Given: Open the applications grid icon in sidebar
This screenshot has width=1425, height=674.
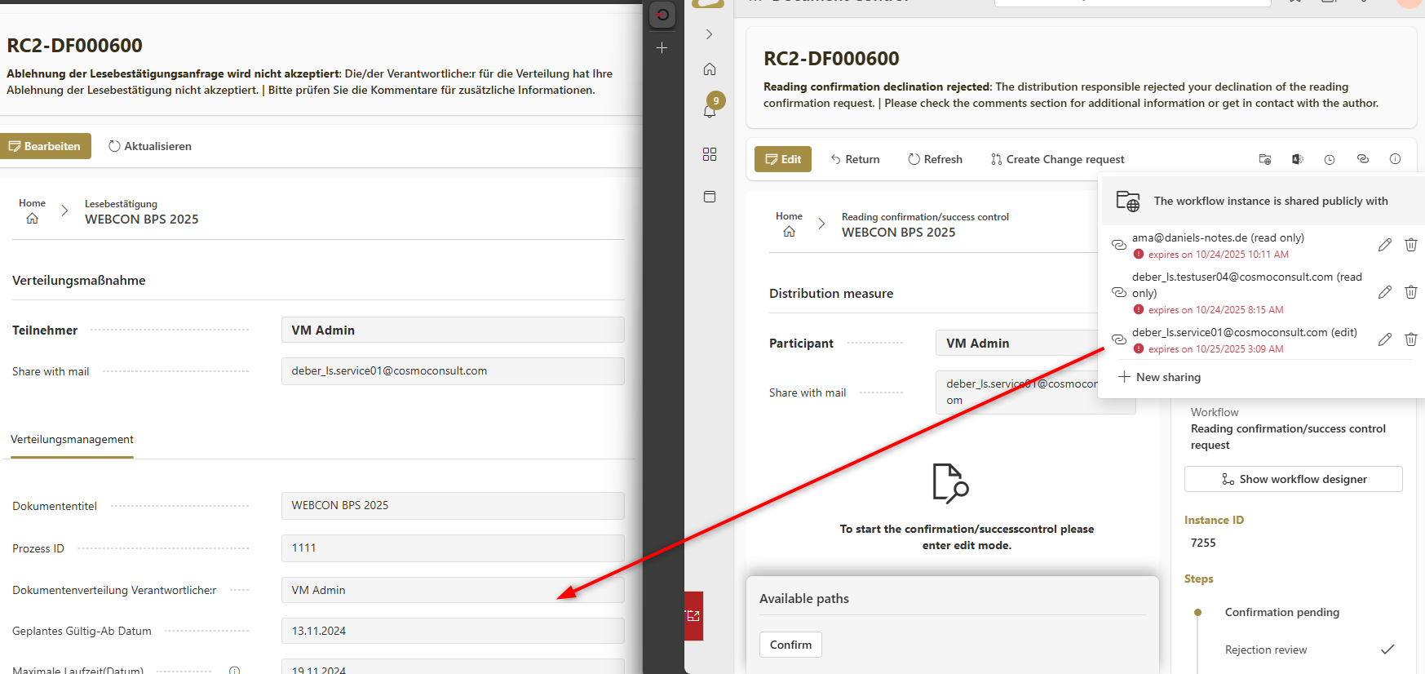Looking at the screenshot, I should (710, 154).
